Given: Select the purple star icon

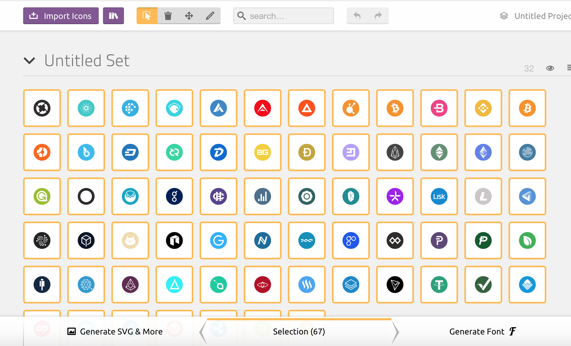Looking at the screenshot, I should pyautogui.click(x=395, y=196).
